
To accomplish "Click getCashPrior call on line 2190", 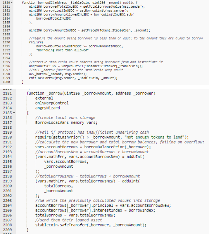I will pyautogui.click(x=68, y=137).
